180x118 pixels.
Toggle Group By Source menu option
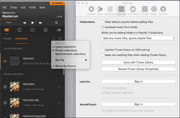65,66
